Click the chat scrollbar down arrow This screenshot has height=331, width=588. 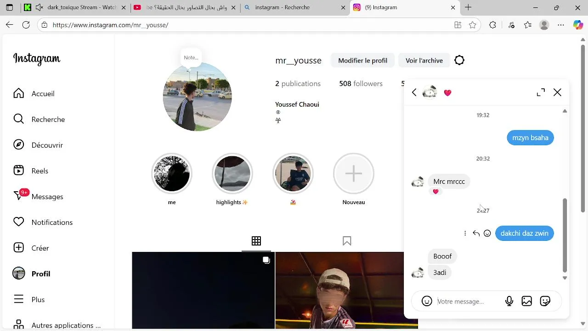click(565, 278)
